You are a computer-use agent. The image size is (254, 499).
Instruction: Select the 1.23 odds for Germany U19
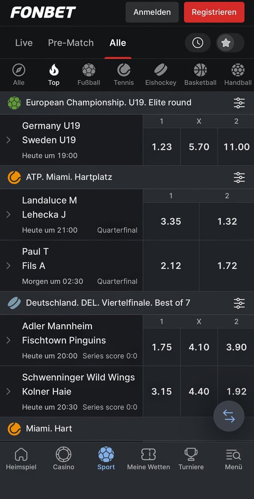click(162, 146)
